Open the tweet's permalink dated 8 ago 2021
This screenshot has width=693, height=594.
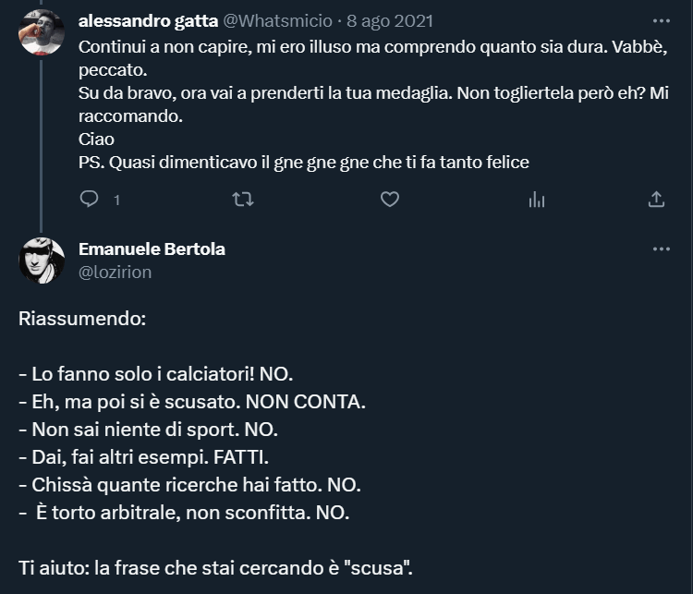[x=389, y=20]
